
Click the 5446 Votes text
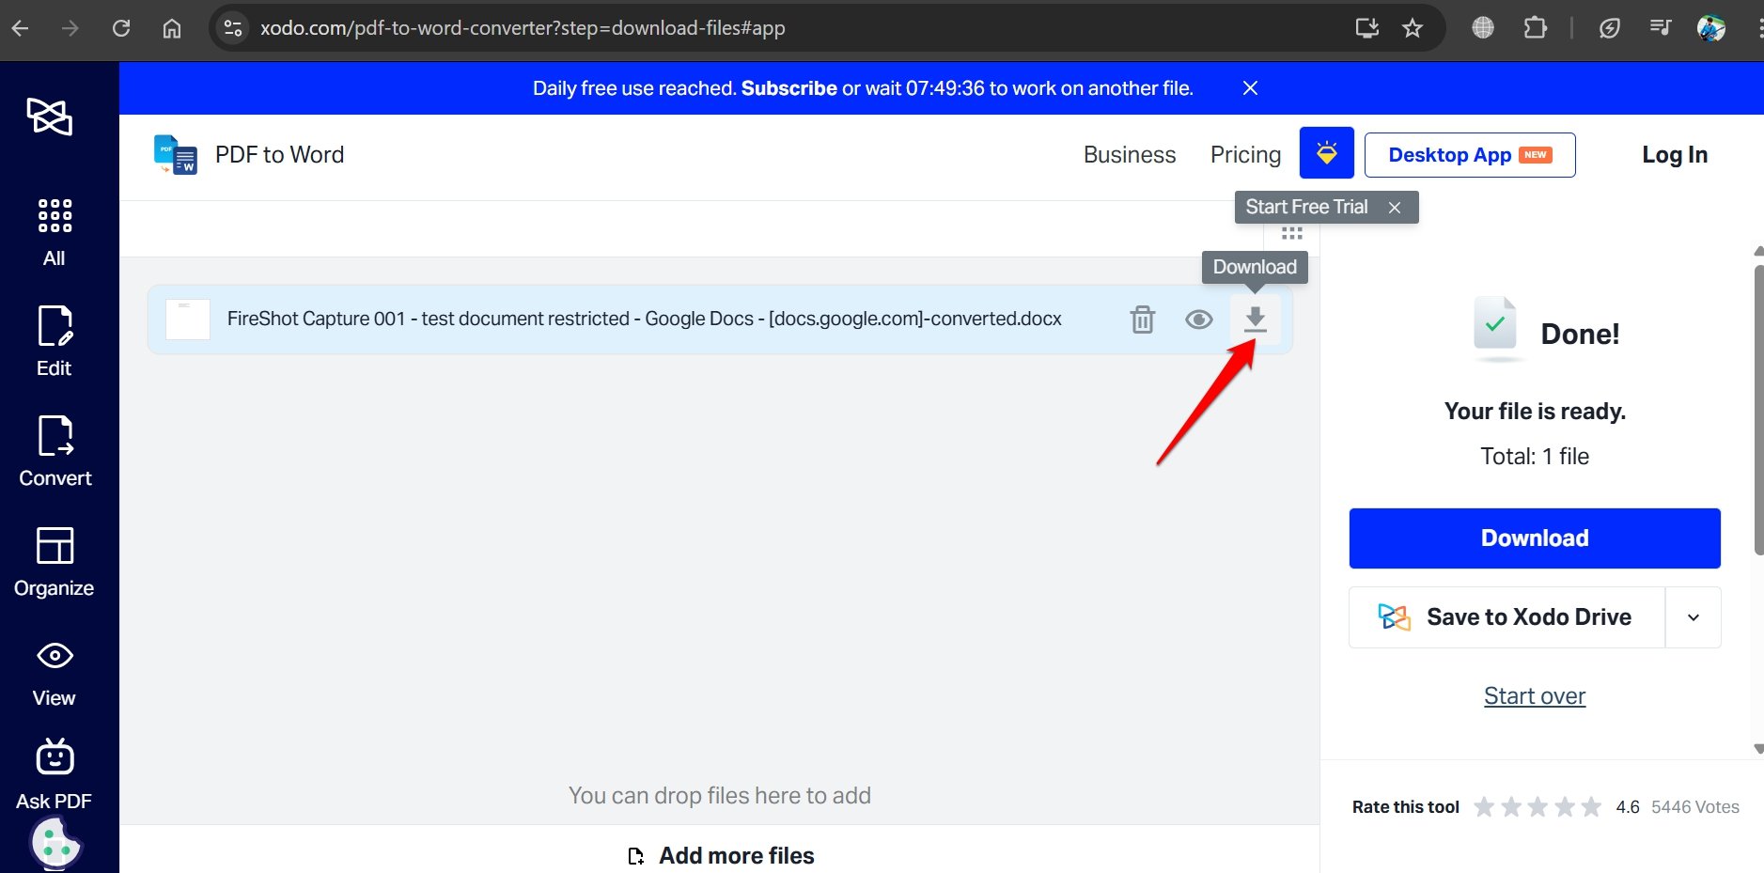[x=1694, y=807]
